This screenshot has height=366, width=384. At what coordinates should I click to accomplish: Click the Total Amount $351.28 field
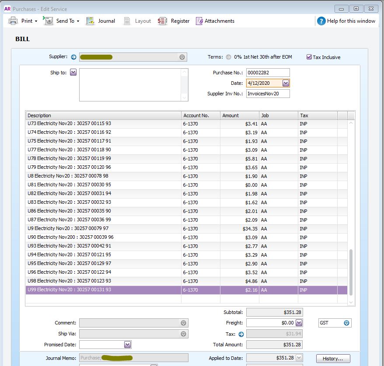pos(275,345)
